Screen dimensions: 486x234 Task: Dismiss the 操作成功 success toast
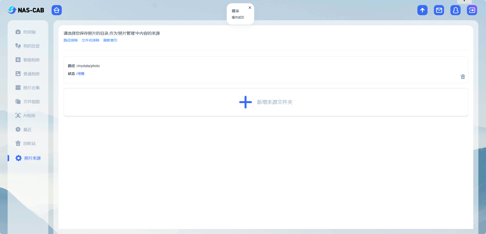[250, 8]
